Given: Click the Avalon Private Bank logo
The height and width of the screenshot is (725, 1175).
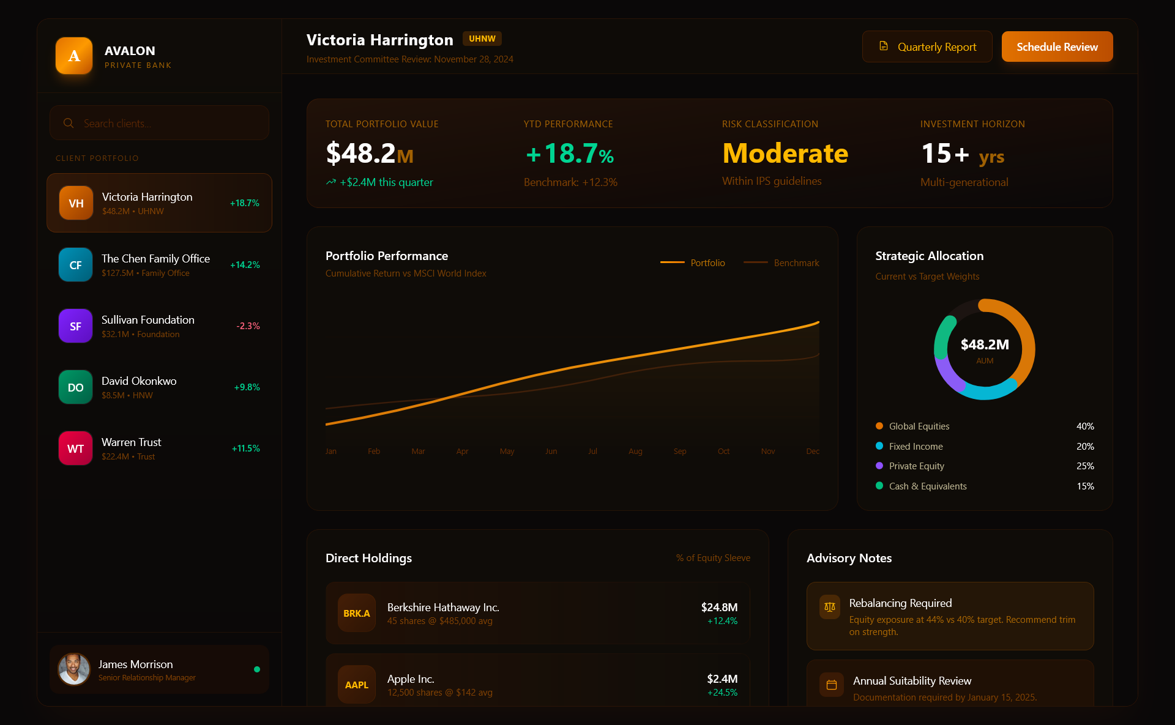Looking at the screenshot, I should pos(73,56).
